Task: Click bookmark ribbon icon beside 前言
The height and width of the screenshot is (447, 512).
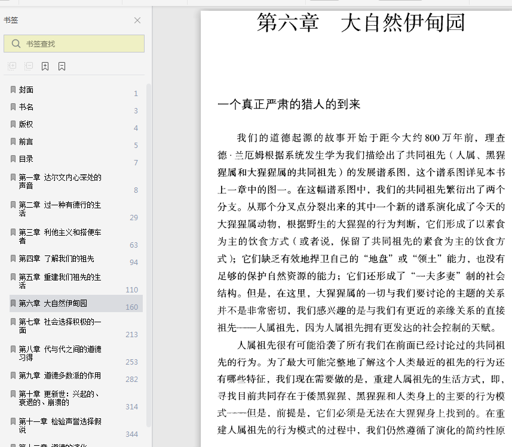Action: point(13,141)
